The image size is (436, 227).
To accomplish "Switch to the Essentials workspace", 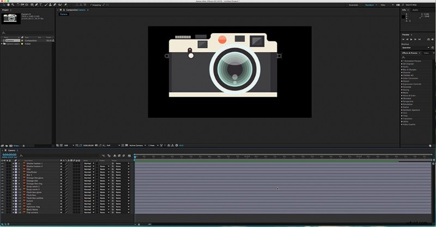I will (353, 5).
